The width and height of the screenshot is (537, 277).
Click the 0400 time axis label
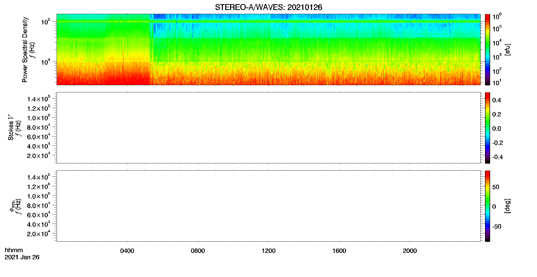[127, 251]
